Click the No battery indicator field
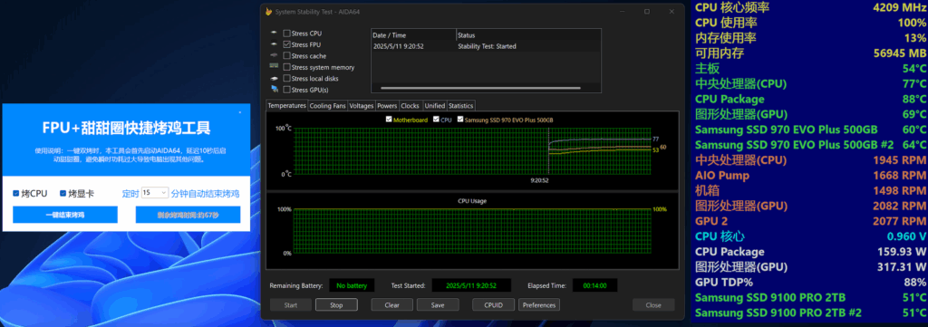Screen dimensions: 928x327 pyautogui.click(x=352, y=285)
